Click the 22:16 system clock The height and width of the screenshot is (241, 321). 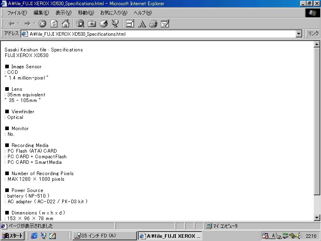pyautogui.click(x=311, y=236)
